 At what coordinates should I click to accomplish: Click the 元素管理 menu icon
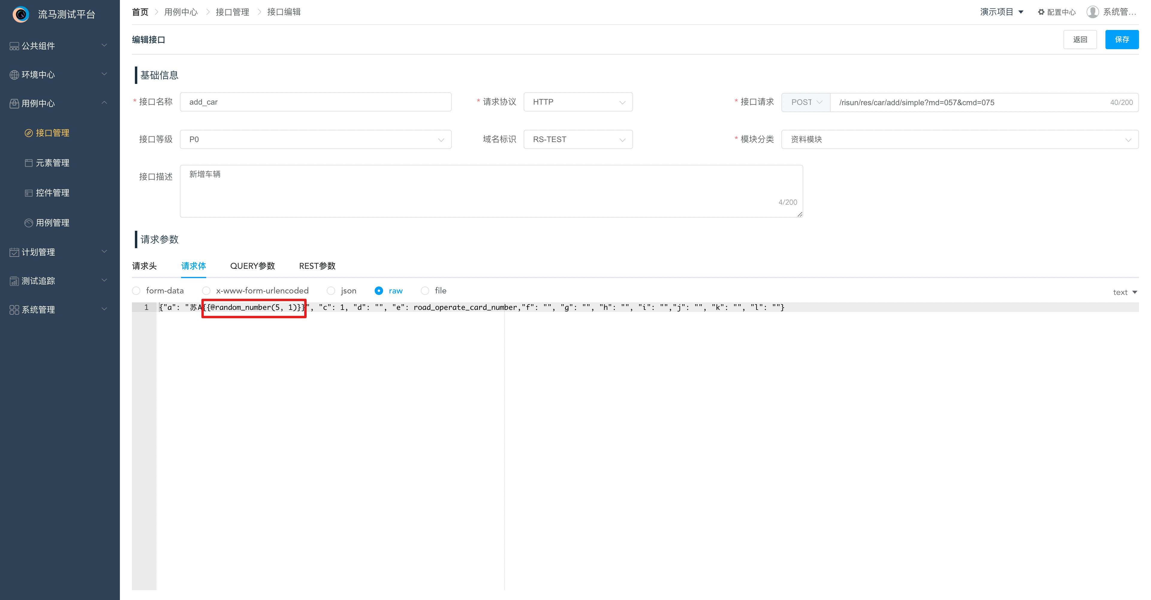pos(28,163)
